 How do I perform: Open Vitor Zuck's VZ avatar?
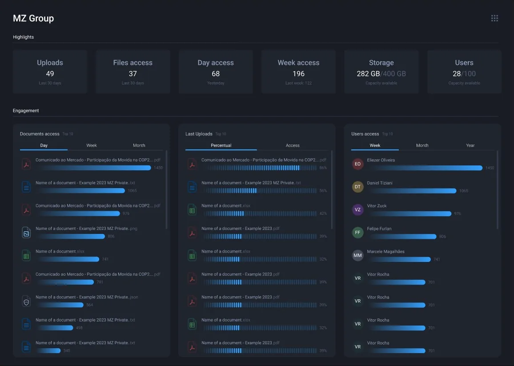pos(357,209)
